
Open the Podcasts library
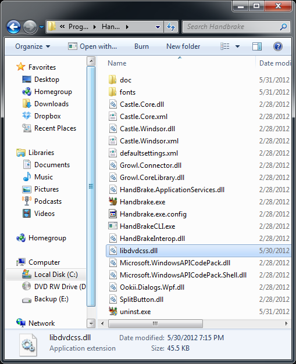tap(42, 201)
